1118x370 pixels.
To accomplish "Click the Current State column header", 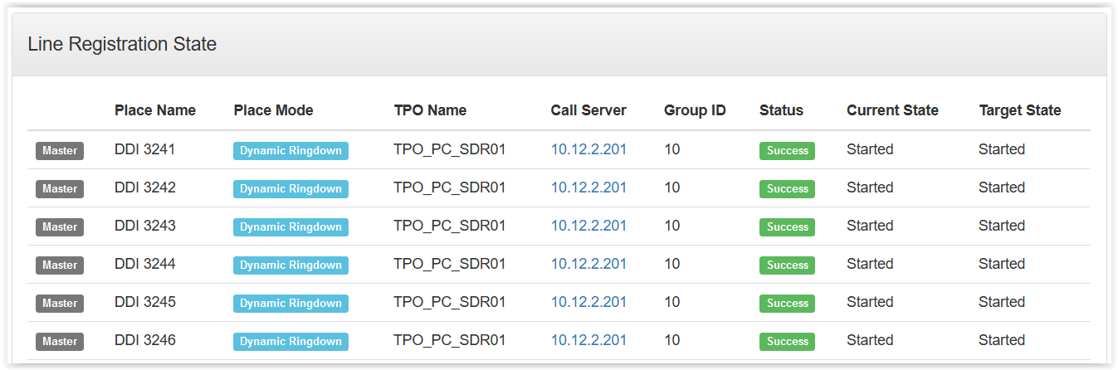I will pyautogui.click(x=892, y=110).
